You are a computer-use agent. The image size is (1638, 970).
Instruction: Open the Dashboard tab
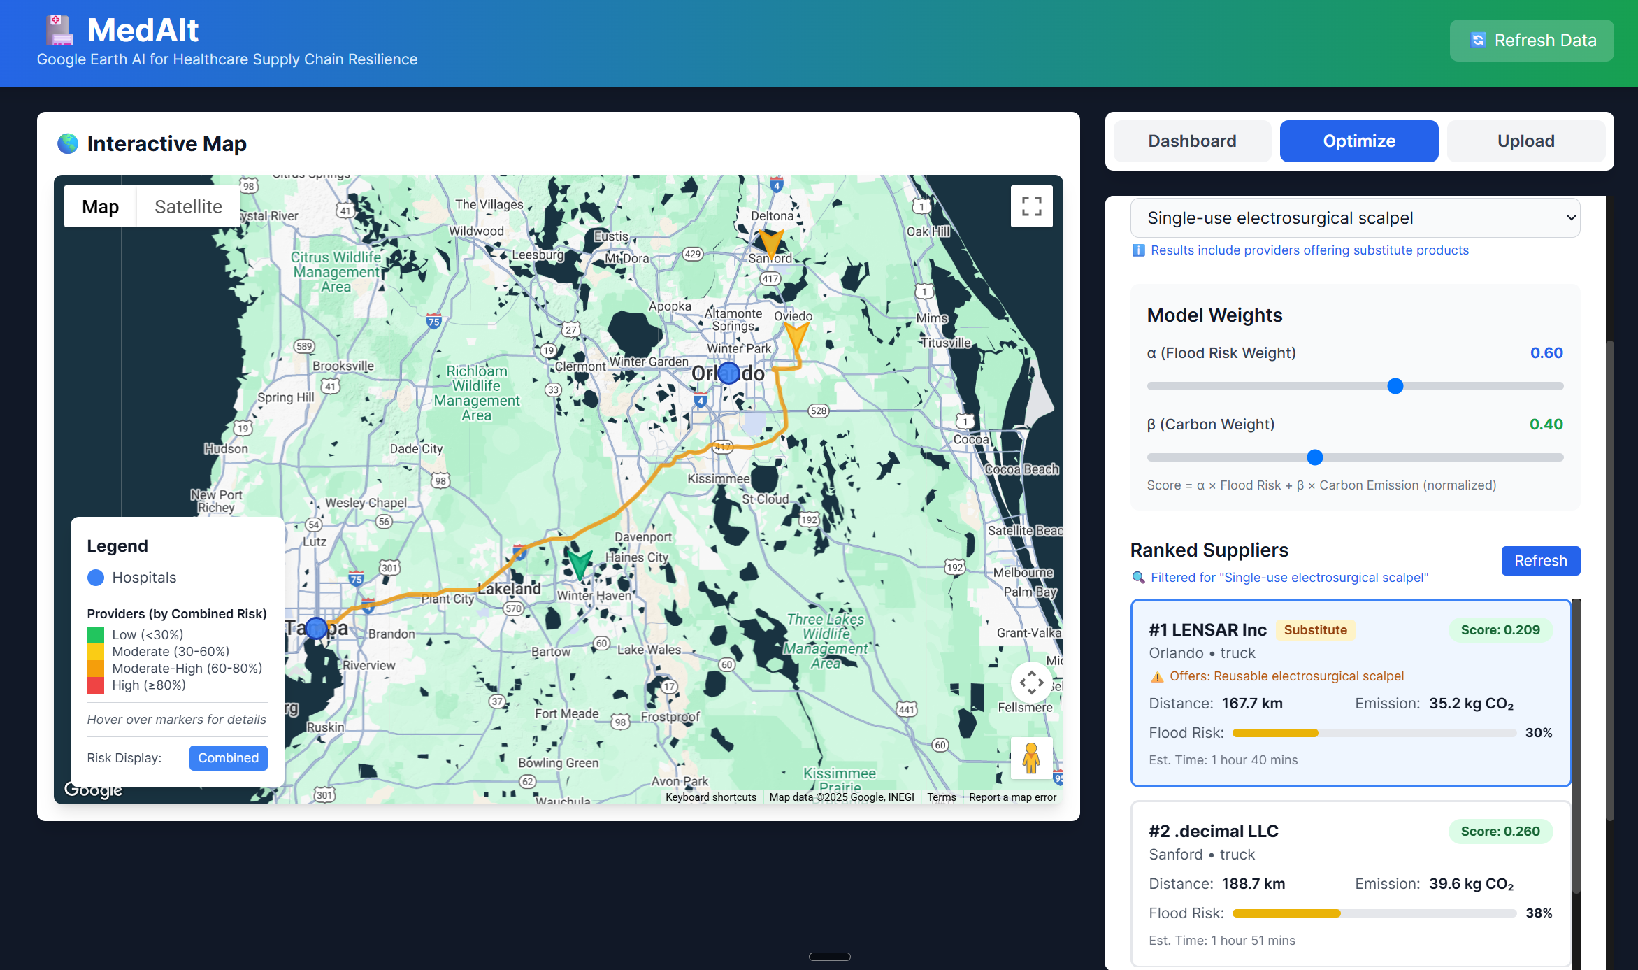[x=1192, y=141]
